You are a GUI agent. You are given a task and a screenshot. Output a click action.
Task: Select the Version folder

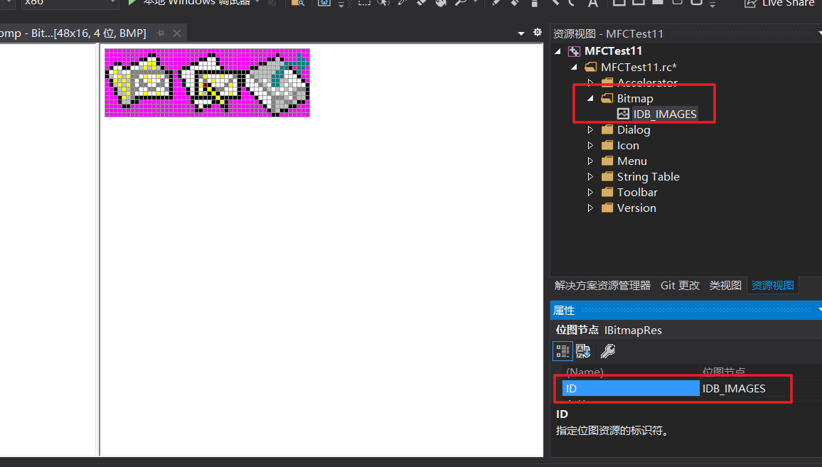636,208
